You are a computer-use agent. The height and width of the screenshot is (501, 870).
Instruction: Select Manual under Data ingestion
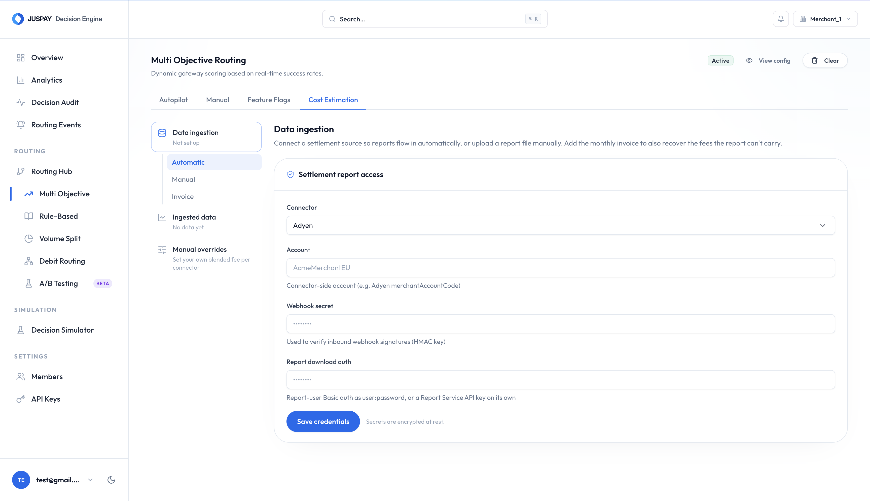(214, 179)
